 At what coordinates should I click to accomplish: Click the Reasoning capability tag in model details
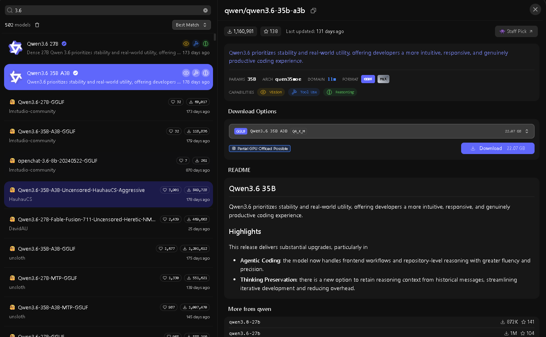click(x=340, y=92)
